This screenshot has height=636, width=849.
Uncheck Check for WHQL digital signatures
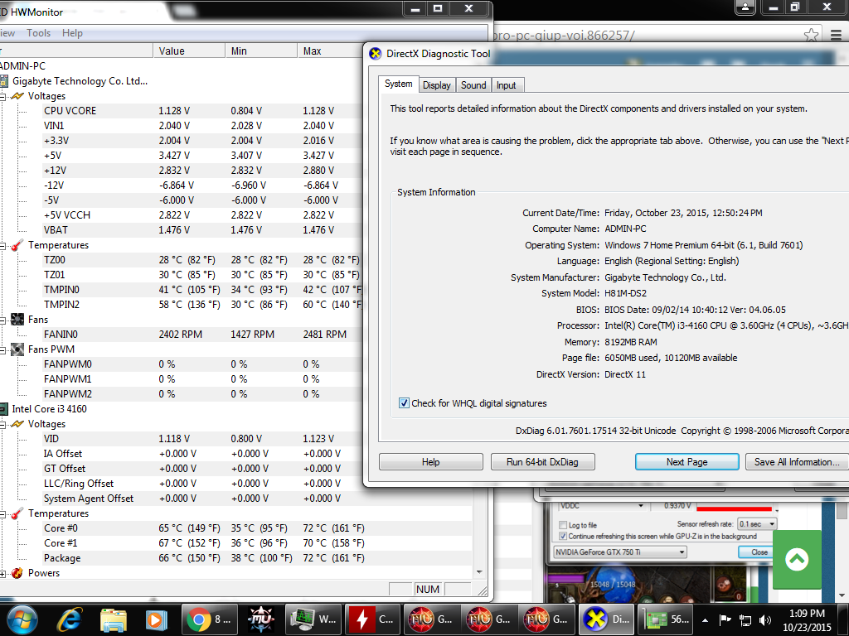coord(405,403)
